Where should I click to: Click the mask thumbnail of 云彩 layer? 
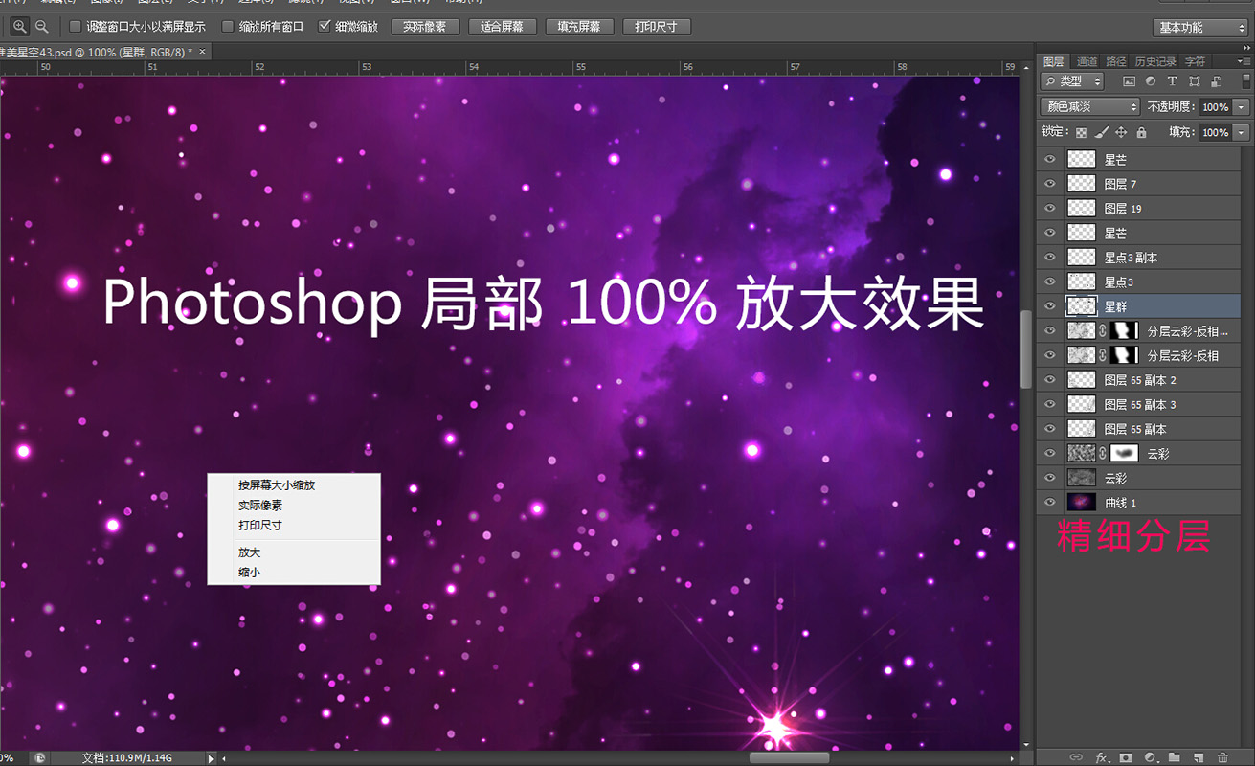[1124, 453]
